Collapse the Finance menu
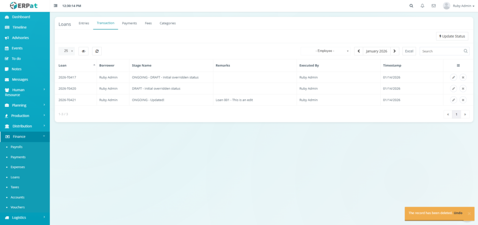This screenshot has height=225, width=478. (x=25, y=136)
